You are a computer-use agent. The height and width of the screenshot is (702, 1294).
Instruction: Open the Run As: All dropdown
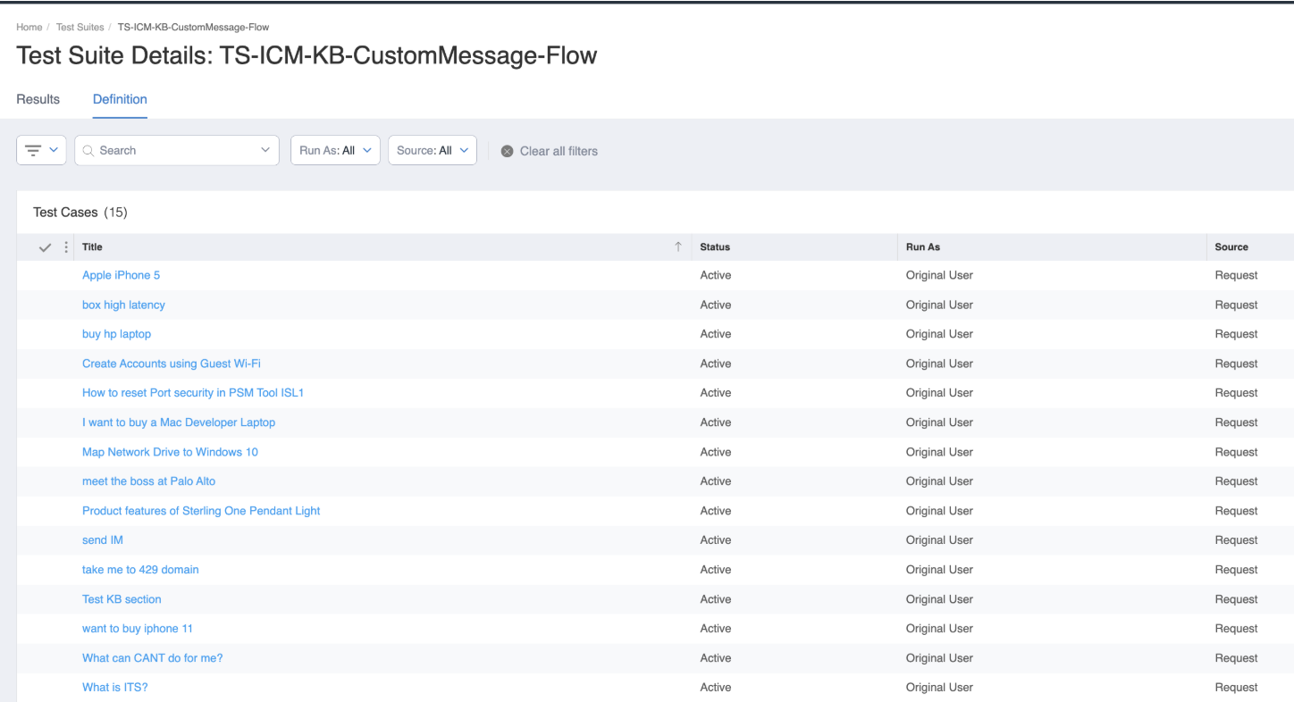pyautogui.click(x=335, y=151)
